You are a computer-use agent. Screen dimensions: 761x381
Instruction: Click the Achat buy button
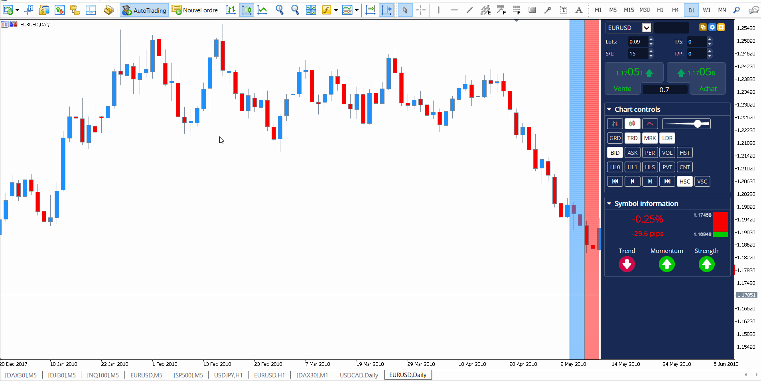tap(708, 89)
